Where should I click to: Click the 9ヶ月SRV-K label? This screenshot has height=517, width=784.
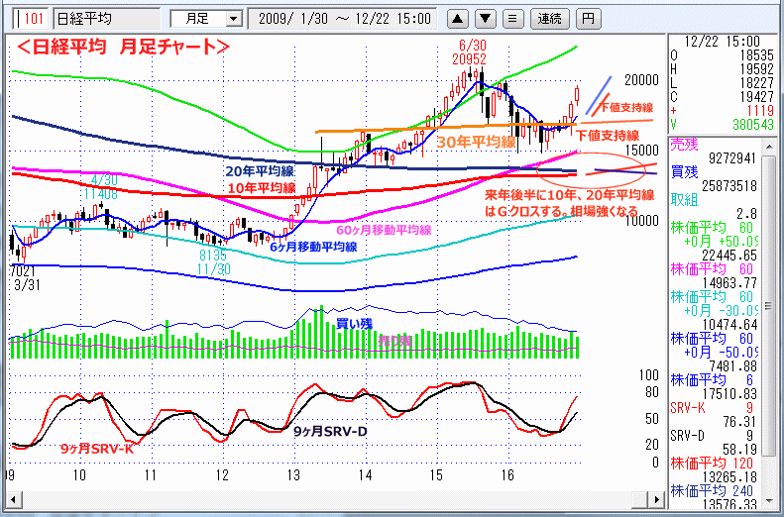pos(97,448)
